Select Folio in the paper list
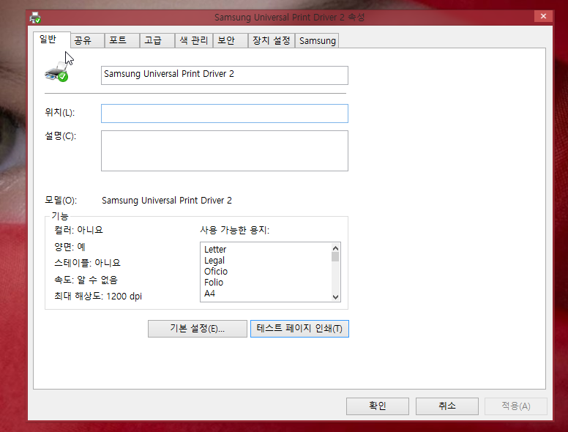The height and width of the screenshot is (432, 568). [x=214, y=283]
